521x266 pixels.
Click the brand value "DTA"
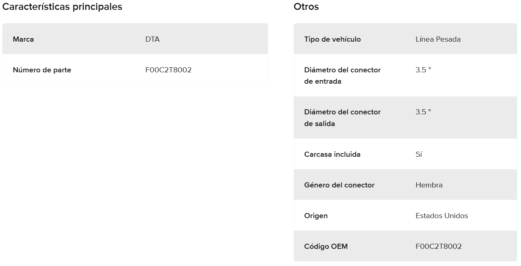[x=152, y=39]
